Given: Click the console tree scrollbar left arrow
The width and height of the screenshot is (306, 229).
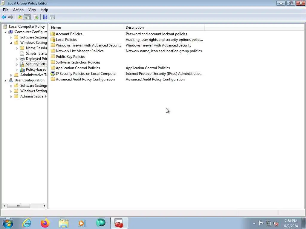Looking at the screenshot, I should pyautogui.click(x=4, y=206).
